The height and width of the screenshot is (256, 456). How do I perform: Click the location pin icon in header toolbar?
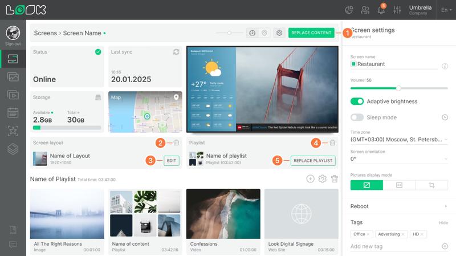point(264,33)
